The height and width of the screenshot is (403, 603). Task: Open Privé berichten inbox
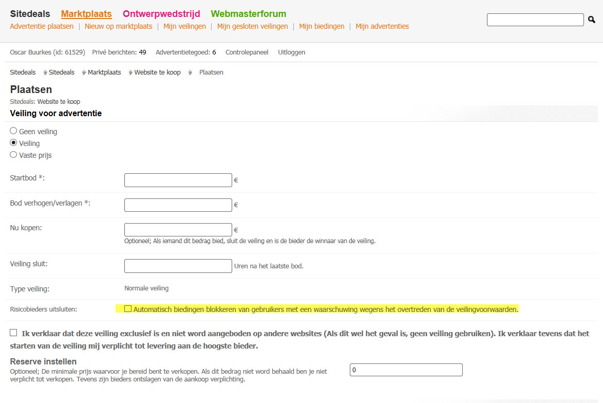(x=119, y=52)
